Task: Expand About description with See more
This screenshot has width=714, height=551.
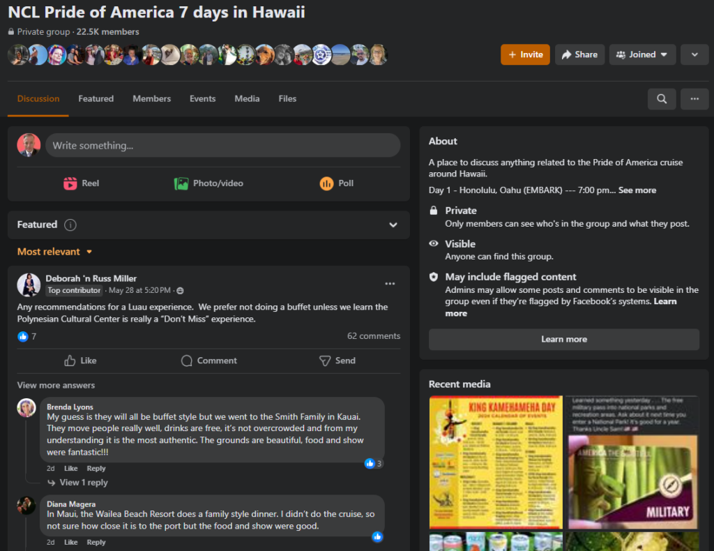Action: pos(637,190)
